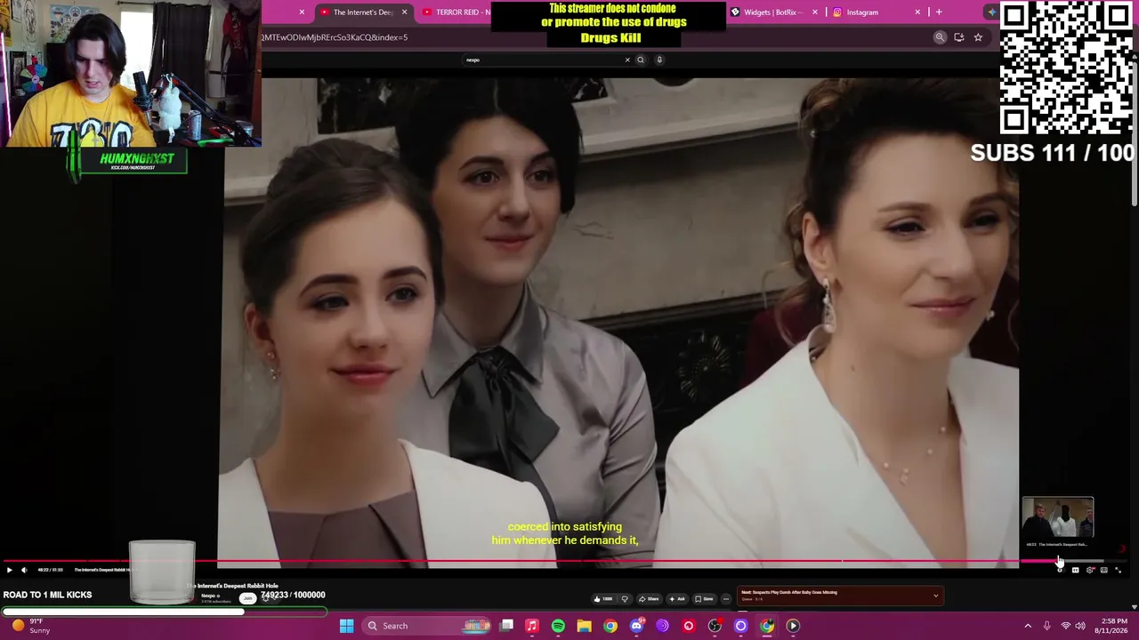The width and height of the screenshot is (1139, 640).
Task: Toggle the autoplay switch in the player
Action: (1060, 570)
